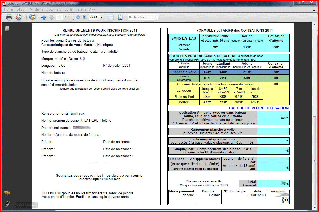Image resolution: width=319 pixels, height=212 pixels.
Task: Open the Document menu
Action: [54, 9]
